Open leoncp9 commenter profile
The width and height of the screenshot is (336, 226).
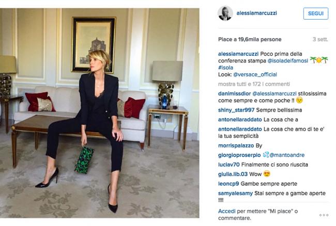(x=228, y=184)
